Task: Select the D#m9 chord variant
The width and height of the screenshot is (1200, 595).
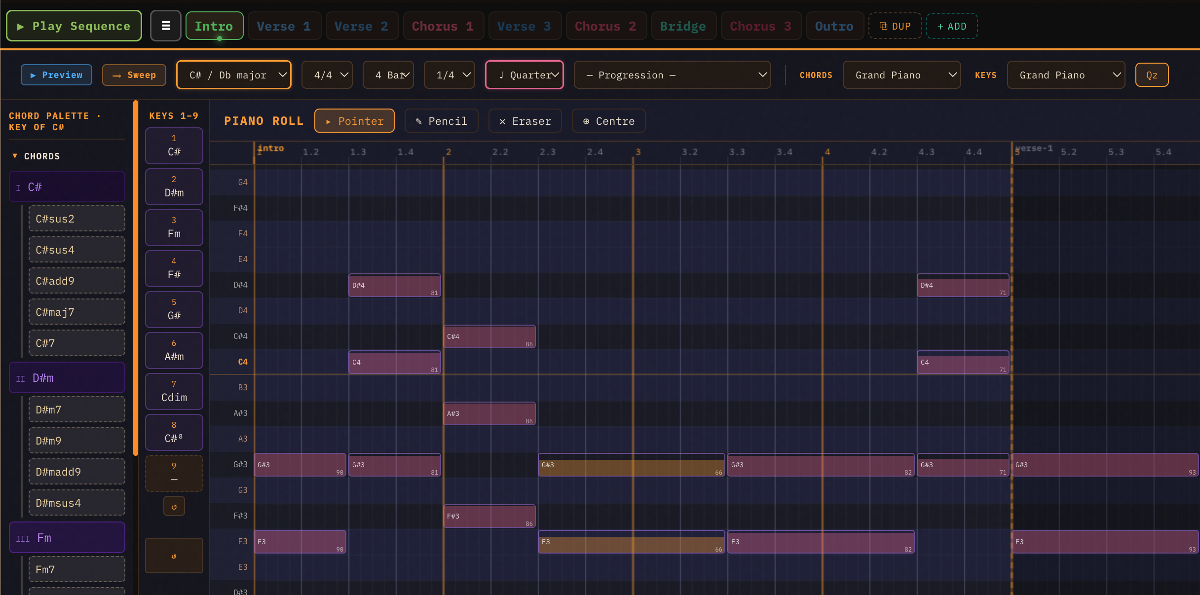Action: [x=77, y=441]
